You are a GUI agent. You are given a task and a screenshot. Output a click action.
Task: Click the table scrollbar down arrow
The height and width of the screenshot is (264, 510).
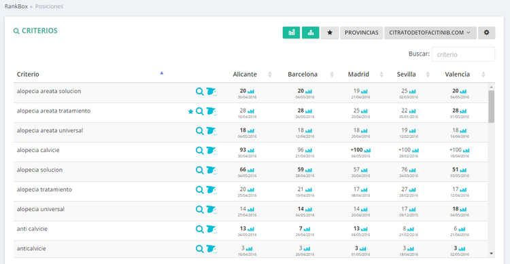(x=491, y=253)
